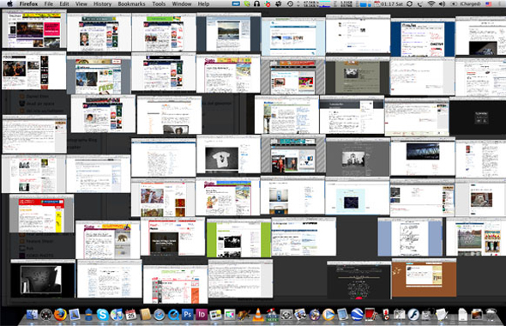The image size is (506, 326).
Task: Select the window with an elephant photo
Action: pyautogui.click(x=108, y=240)
